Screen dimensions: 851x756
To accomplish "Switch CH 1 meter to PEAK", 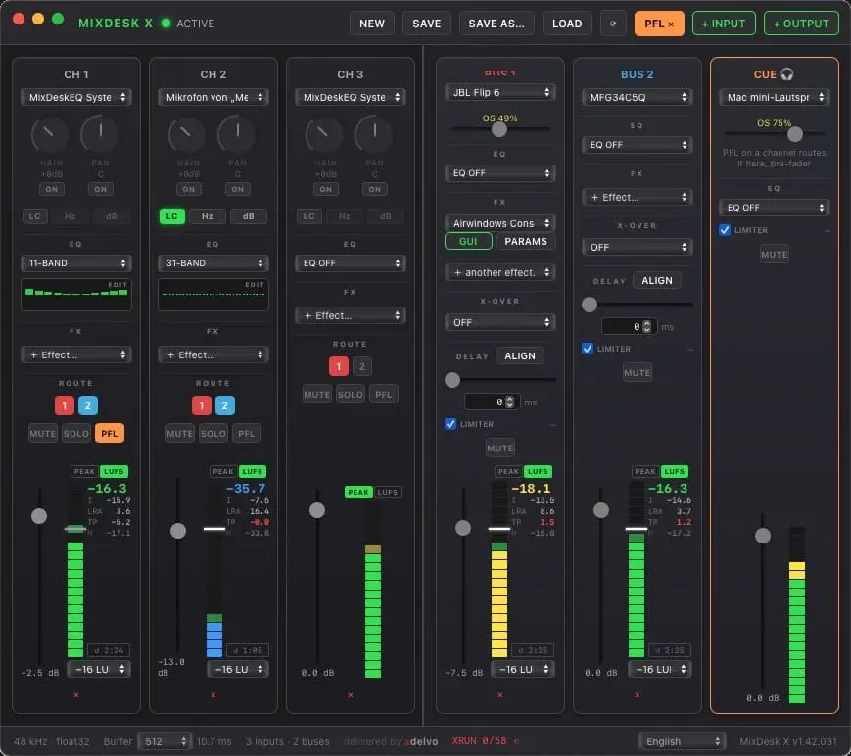I will (84, 471).
